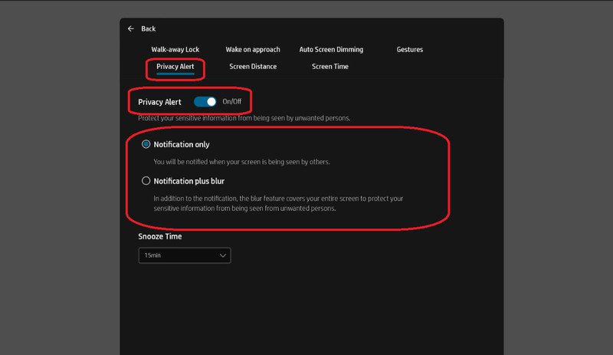Open the Screen Time tab
This screenshot has height=355, width=613.
[x=329, y=67]
